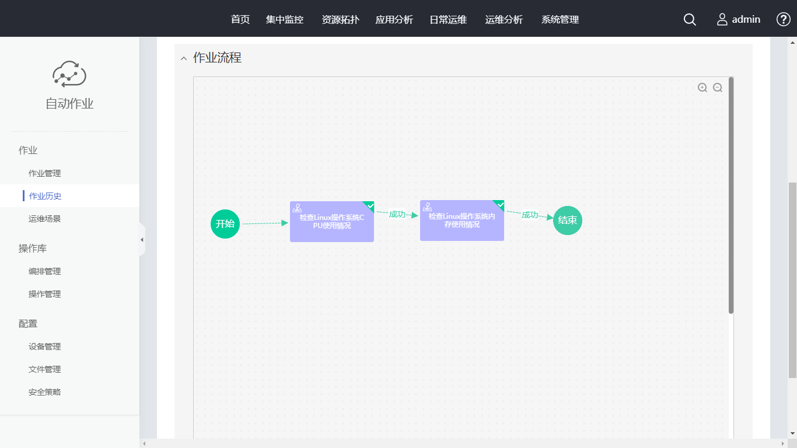The image size is (797, 448).
Task: Zoom out on the workflow canvas
Action: [x=718, y=87]
